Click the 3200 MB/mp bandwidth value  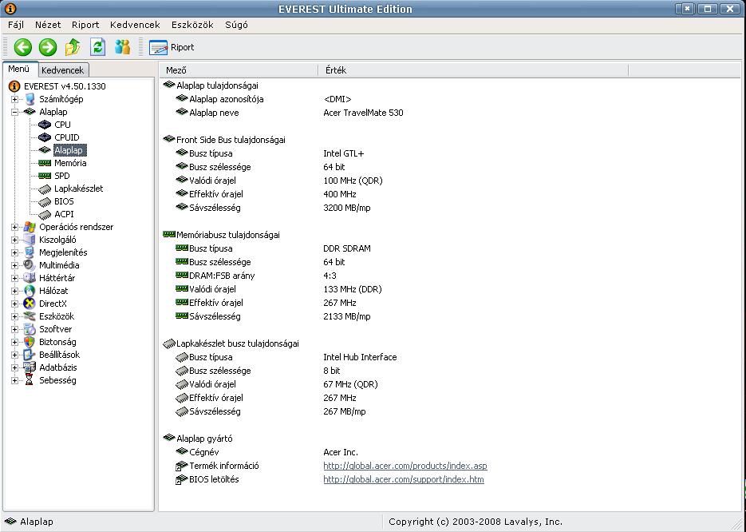[x=346, y=208]
